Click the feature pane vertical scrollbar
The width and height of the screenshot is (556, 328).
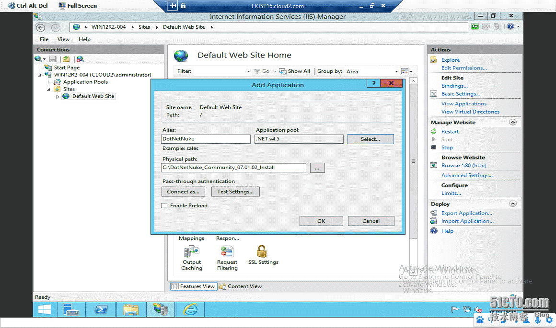tap(413, 161)
